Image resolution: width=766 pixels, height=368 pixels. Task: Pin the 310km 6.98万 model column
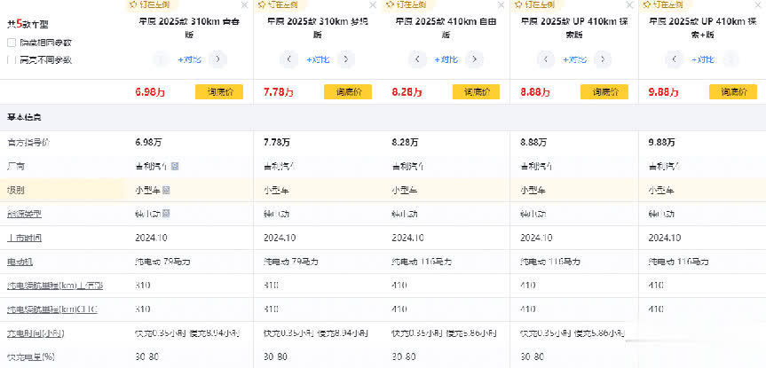pyautogui.click(x=154, y=4)
